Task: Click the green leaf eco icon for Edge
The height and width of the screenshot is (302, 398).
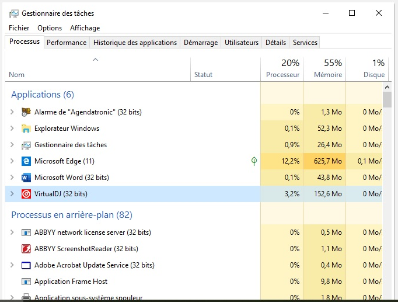Action: pyautogui.click(x=254, y=161)
